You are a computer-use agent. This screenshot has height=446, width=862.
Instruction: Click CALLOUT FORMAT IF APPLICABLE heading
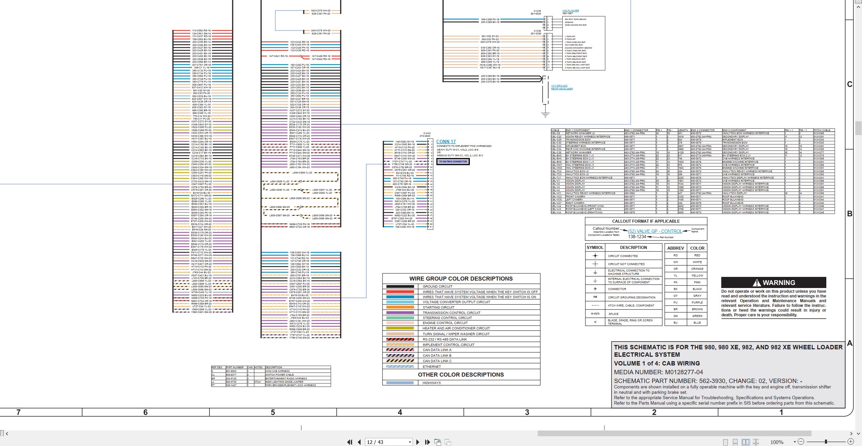coord(646,221)
